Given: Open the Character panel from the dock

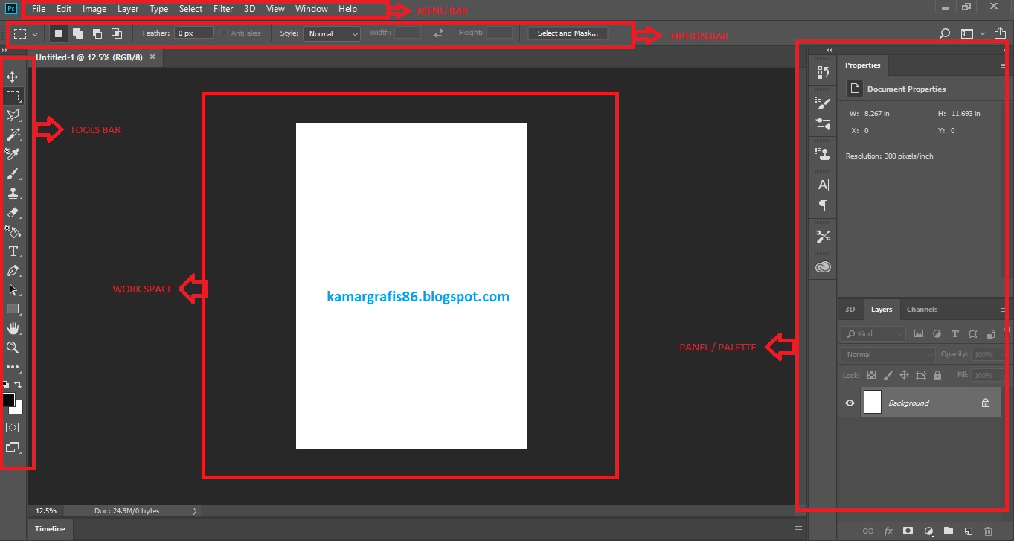Looking at the screenshot, I should pos(822,184).
